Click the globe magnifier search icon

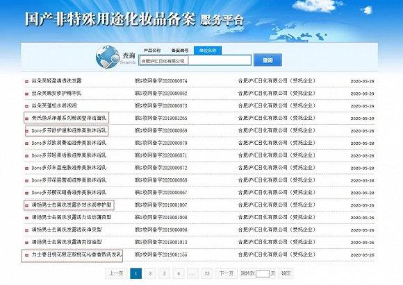(108, 57)
